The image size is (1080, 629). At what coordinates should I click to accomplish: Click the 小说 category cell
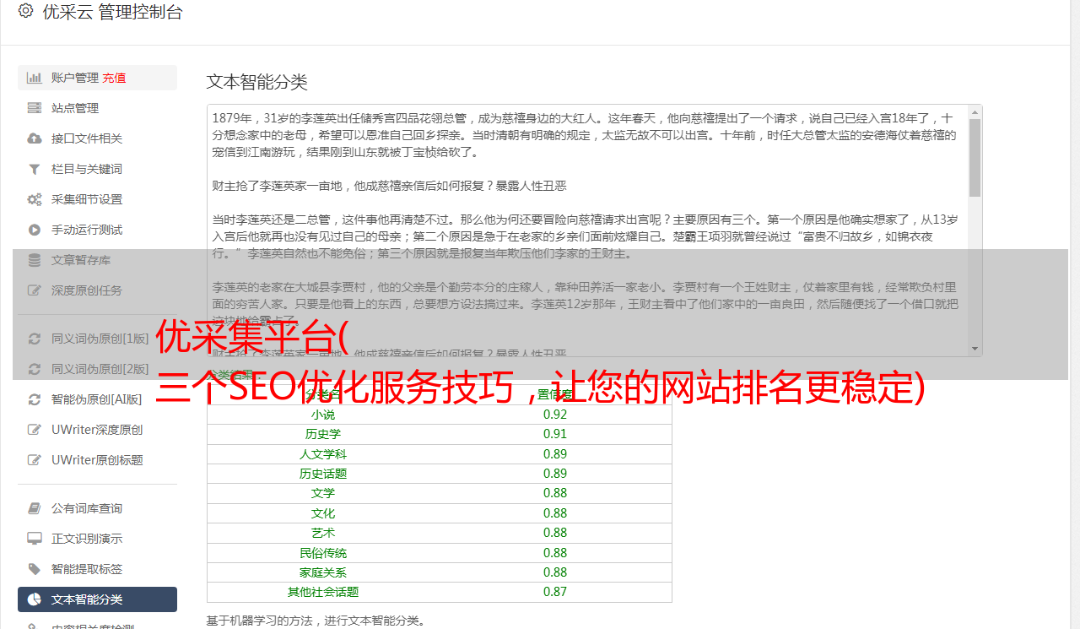(x=322, y=415)
